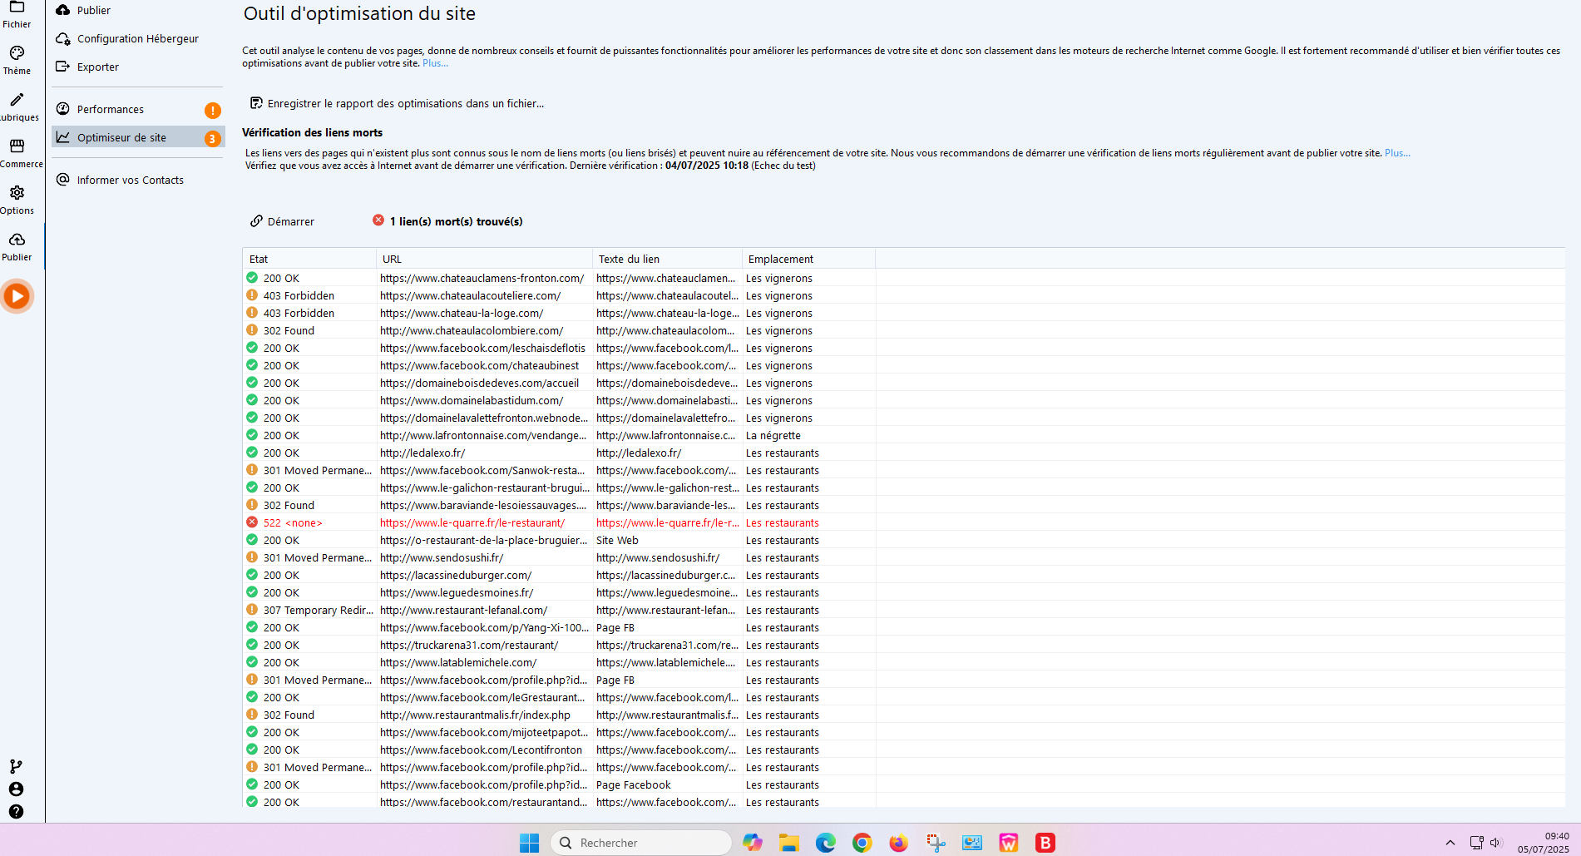Click the Windows Start button

coord(529,843)
